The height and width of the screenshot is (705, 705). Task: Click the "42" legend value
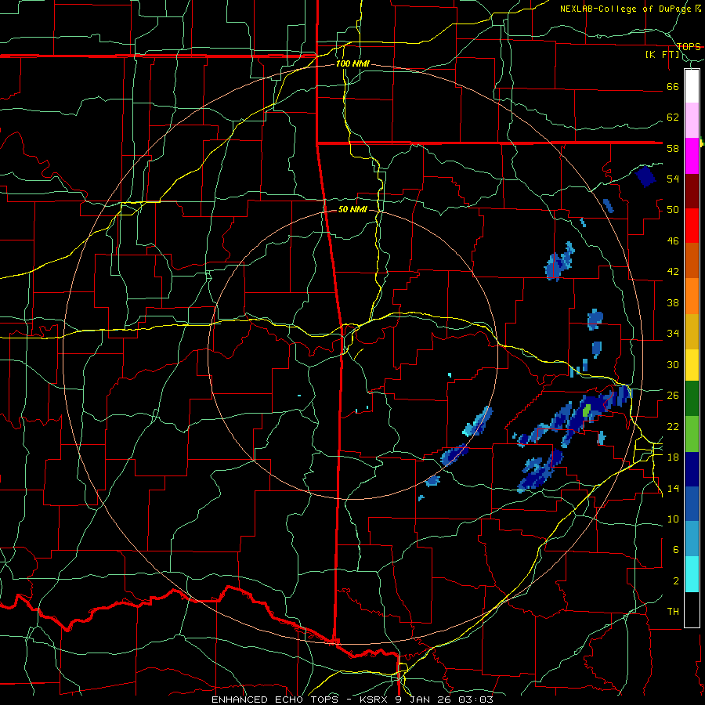click(673, 272)
